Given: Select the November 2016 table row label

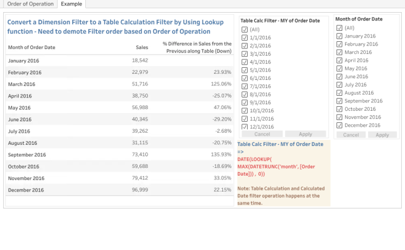Looking at the screenshot, I should pos(26,178).
